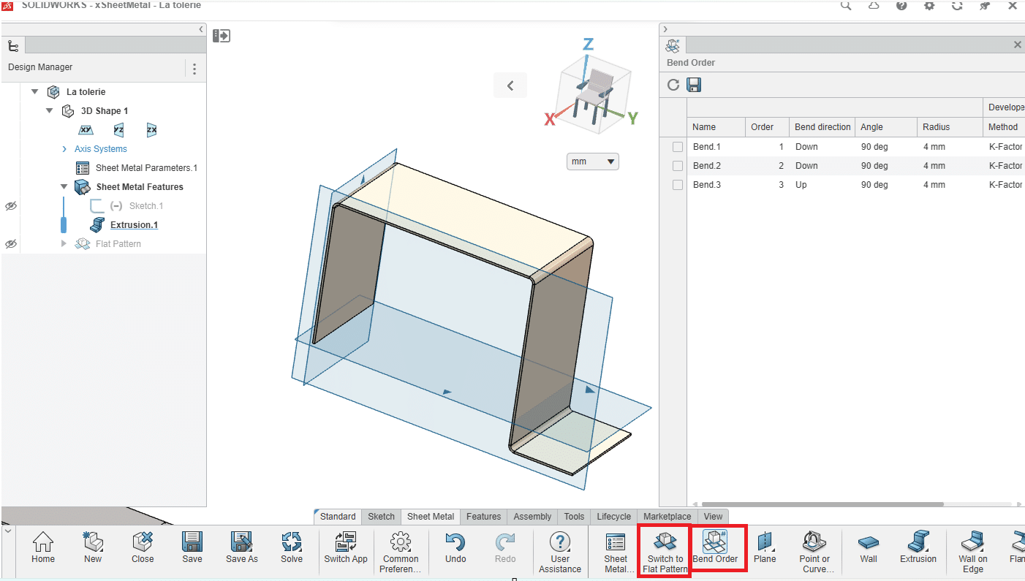Tick the checkbox for Bend.3
This screenshot has width=1025, height=581.
click(x=678, y=185)
